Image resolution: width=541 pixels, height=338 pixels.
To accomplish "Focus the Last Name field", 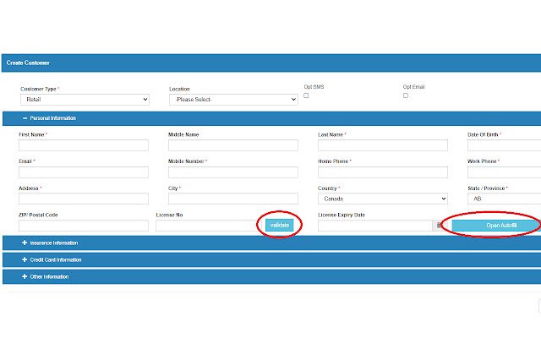I will 383,145.
